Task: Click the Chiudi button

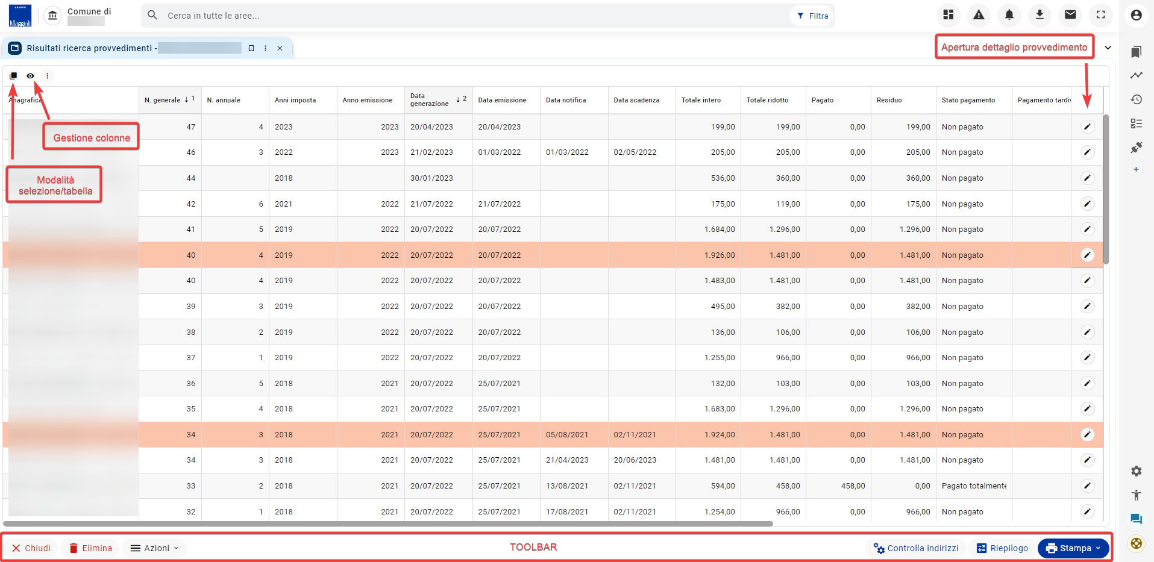Action: [31, 548]
